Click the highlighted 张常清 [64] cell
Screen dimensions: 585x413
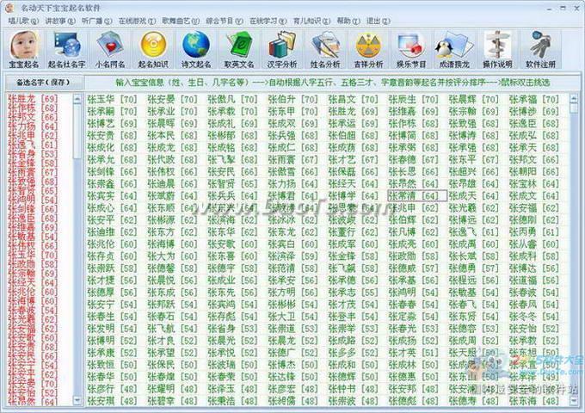click(x=417, y=195)
